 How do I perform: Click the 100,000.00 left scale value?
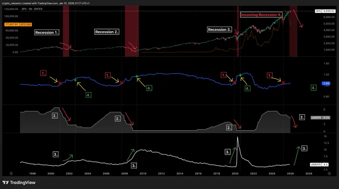(11, 16)
